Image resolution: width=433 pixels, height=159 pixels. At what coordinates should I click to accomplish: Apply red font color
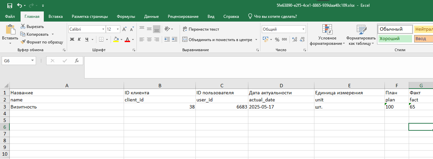click(x=127, y=39)
